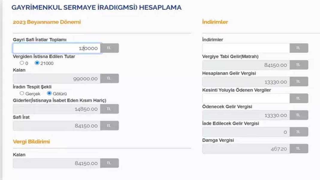Click the İade Edilecek Gelir Vergisi field
320x180 pixels.
coord(246,132)
